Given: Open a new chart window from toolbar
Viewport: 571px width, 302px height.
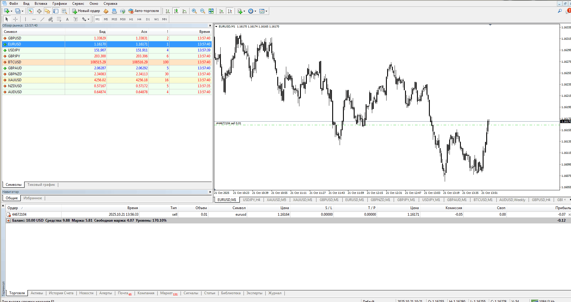Looking at the screenshot, I should point(7,11).
